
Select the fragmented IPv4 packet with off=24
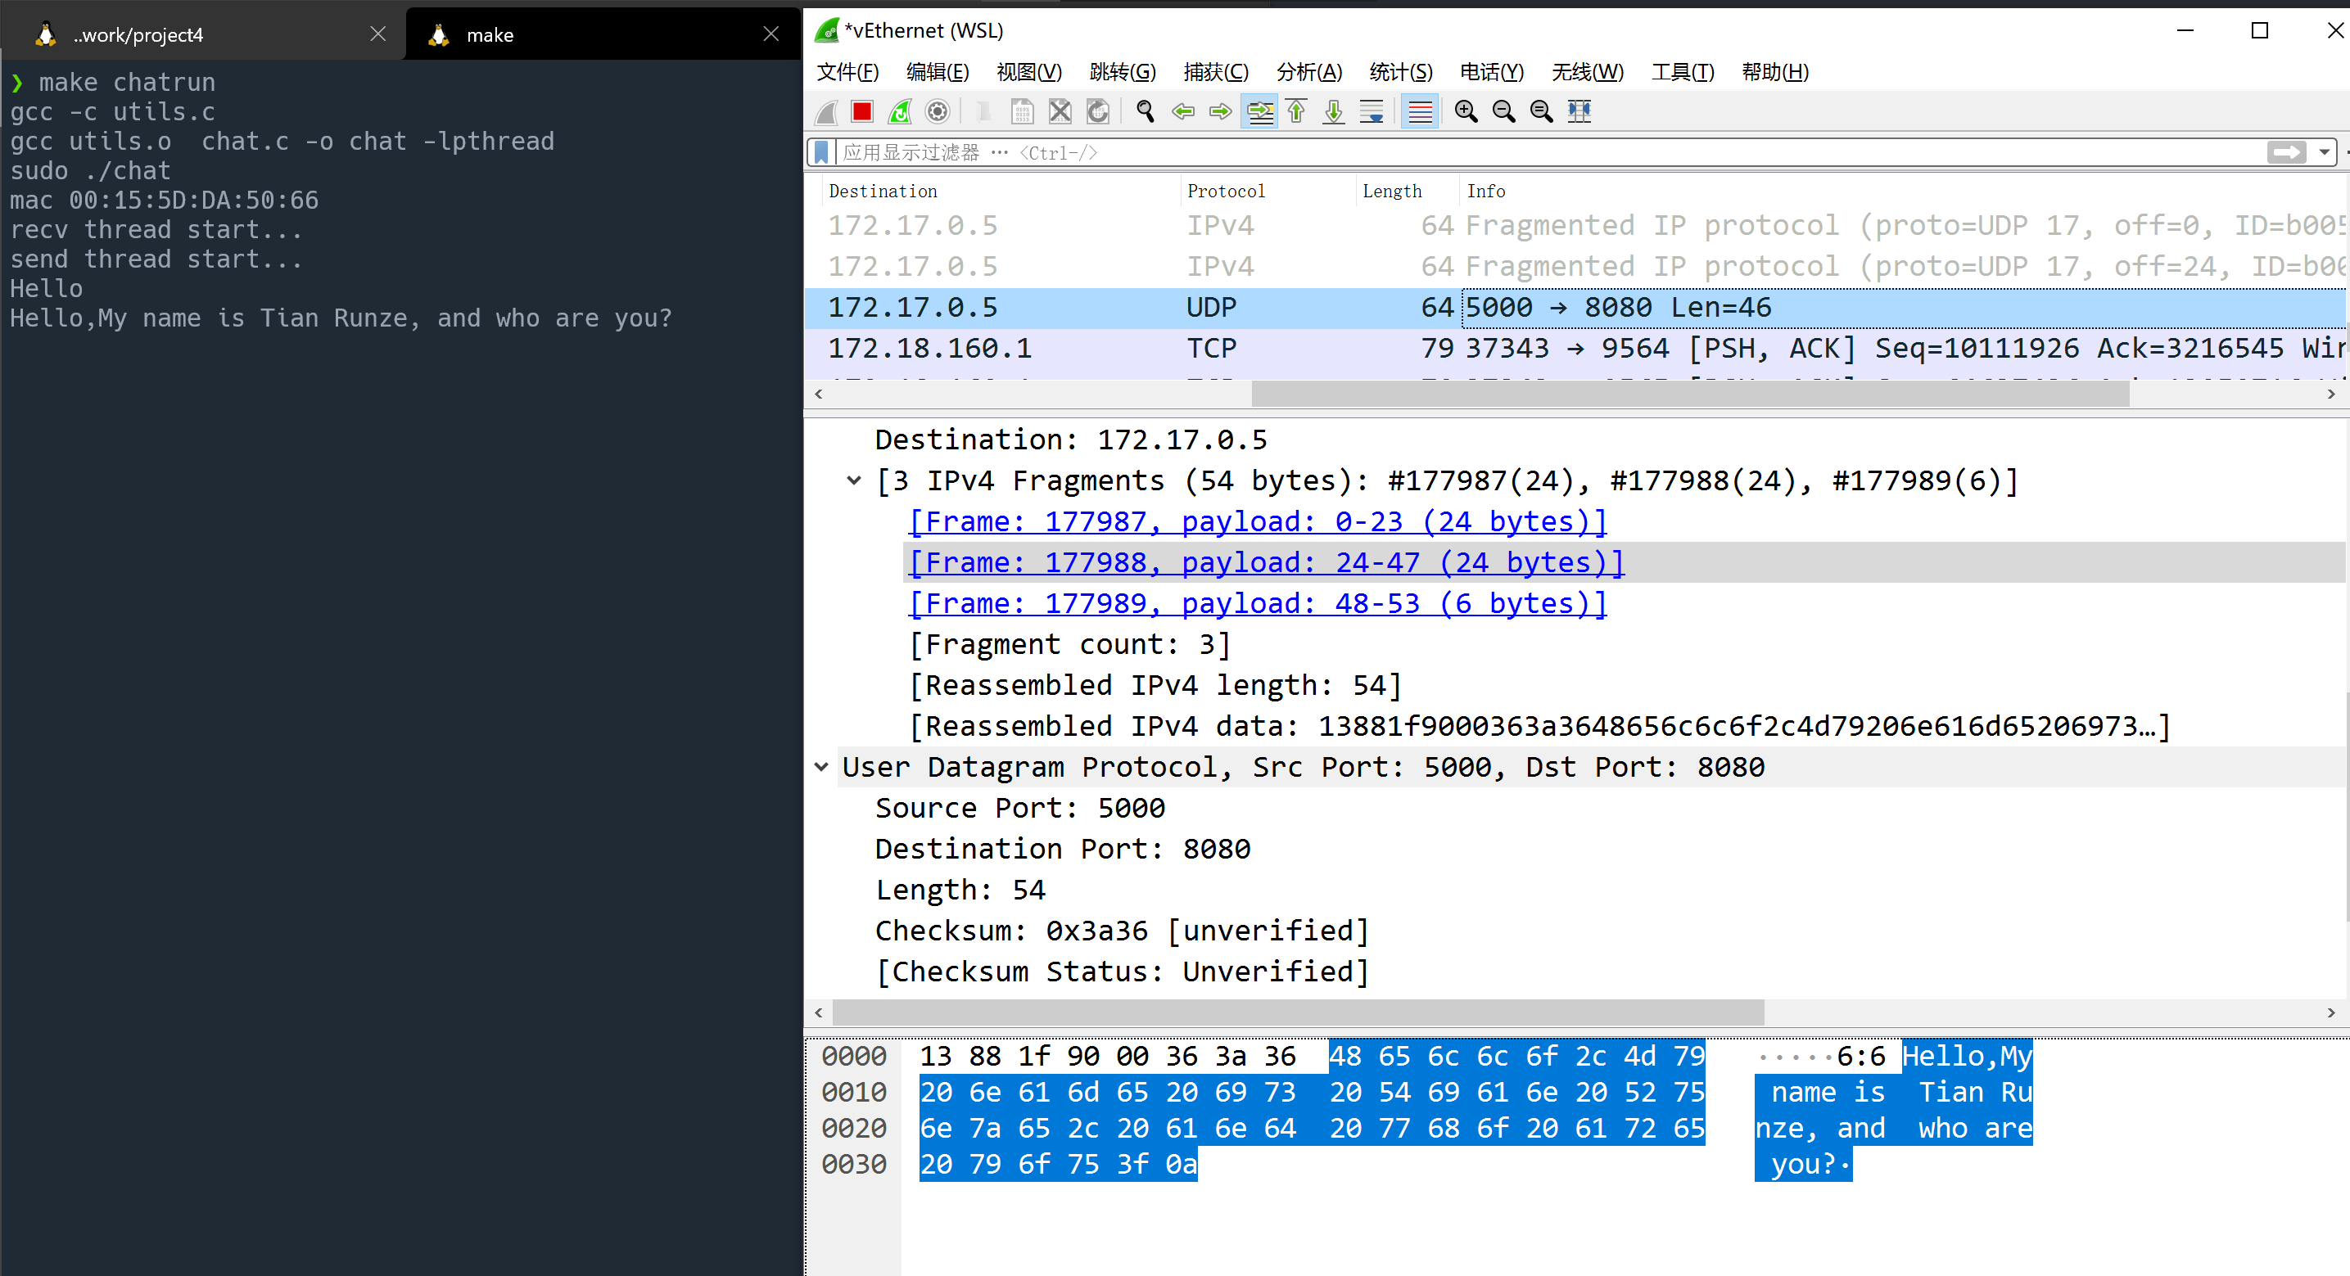coord(1576,266)
